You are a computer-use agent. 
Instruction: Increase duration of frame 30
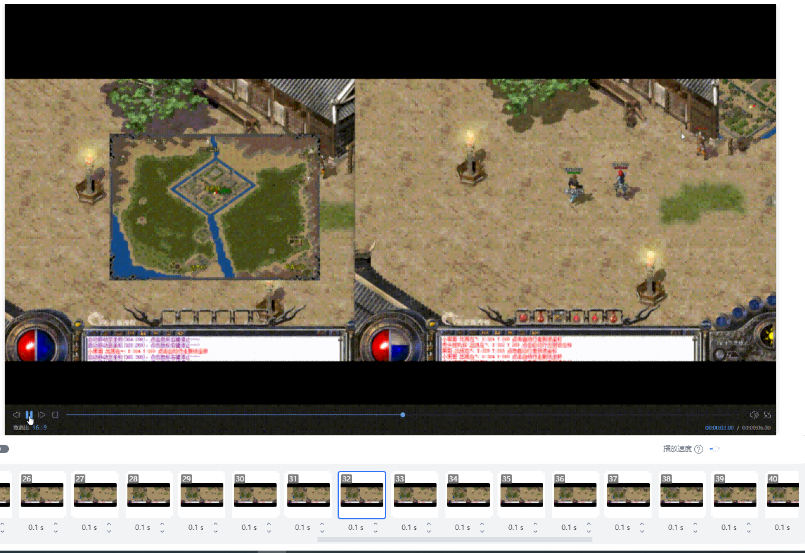tap(269, 524)
